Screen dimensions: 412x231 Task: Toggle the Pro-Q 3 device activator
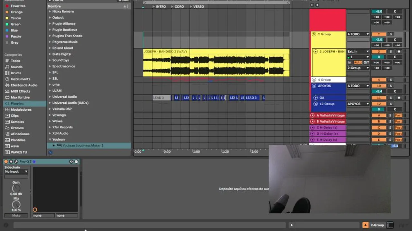pyautogui.click(x=6, y=161)
